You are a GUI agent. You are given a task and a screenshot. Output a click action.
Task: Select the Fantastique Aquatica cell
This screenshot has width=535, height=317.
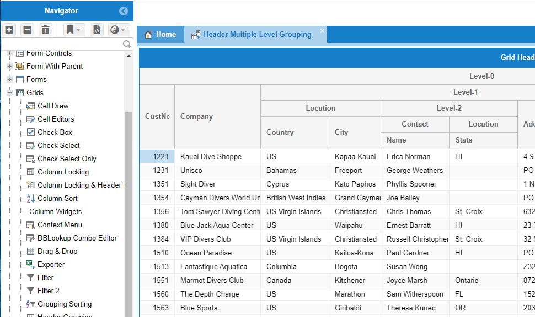pos(218,266)
